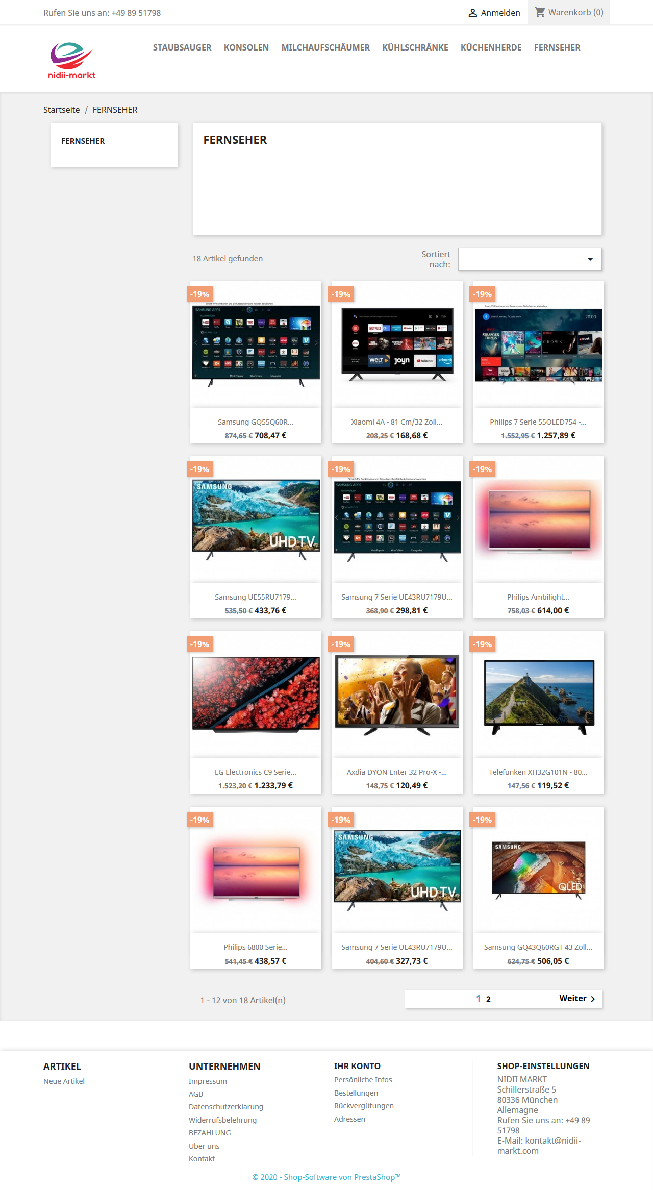This screenshot has height=1190, width=653.
Task: Go to page 2 of results
Action: 488,999
